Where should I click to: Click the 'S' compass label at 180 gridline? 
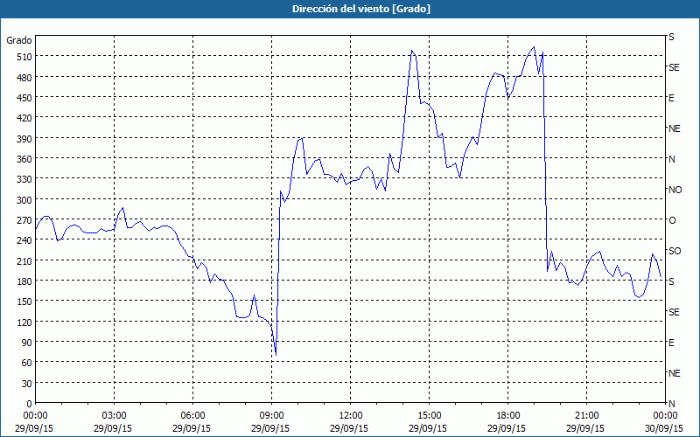point(671,281)
